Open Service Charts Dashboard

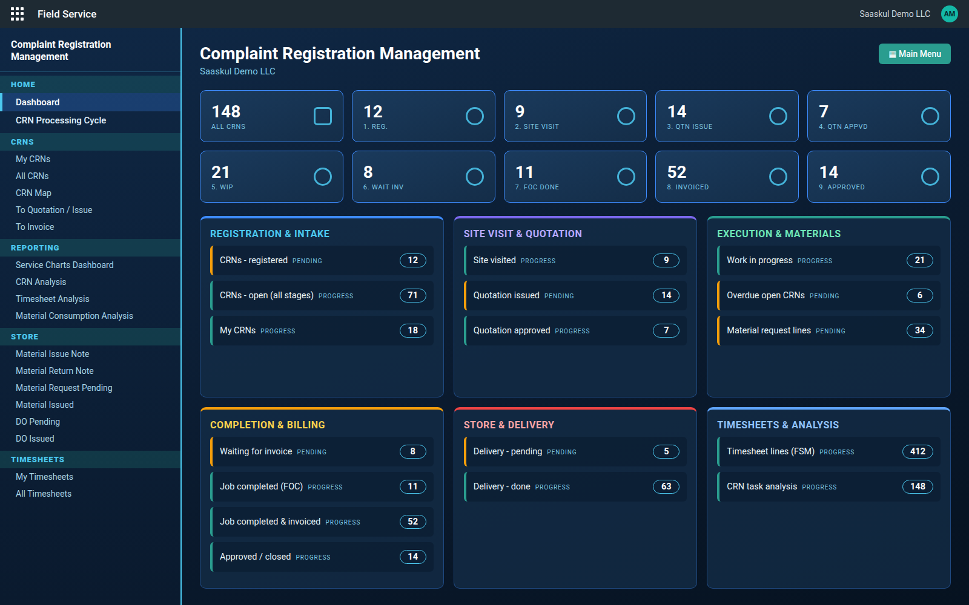point(90,265)
